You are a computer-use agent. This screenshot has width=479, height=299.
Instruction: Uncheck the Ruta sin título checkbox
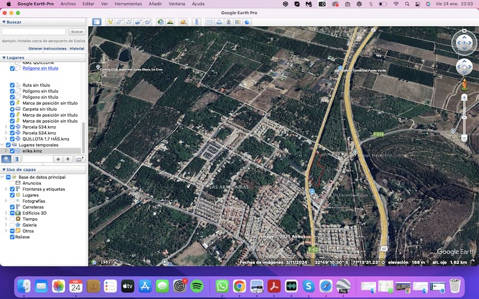click(12, 85)
